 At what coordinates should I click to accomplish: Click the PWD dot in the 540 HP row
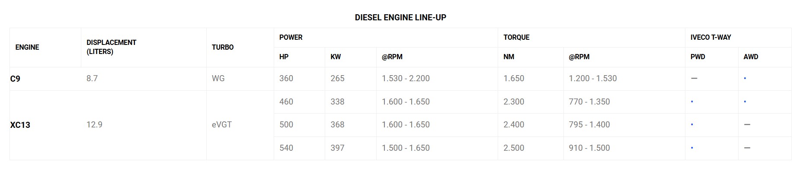[692, 148]
